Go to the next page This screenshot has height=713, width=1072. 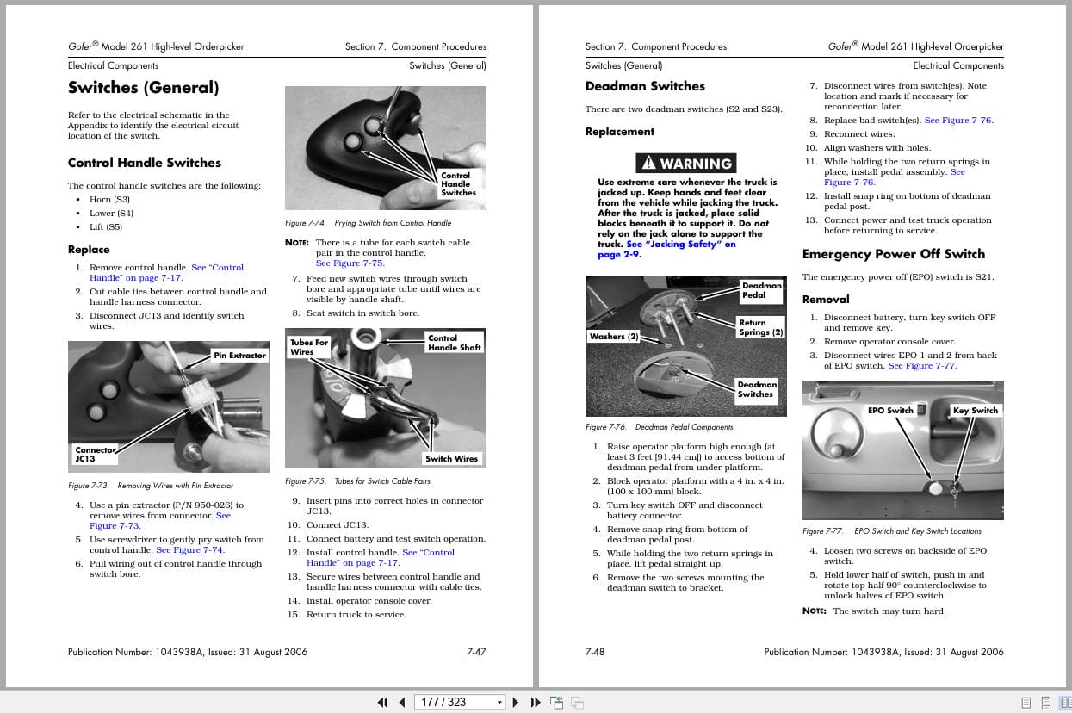tap(516, 702)
